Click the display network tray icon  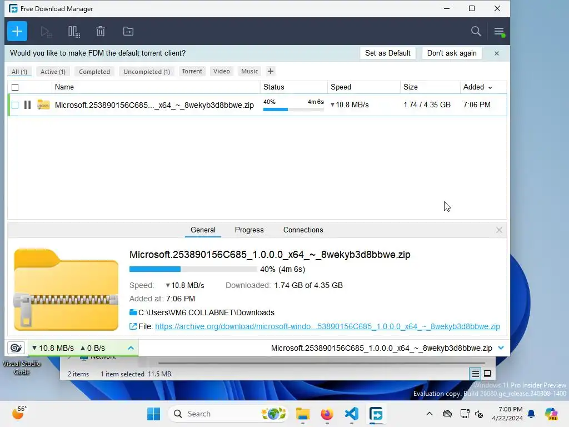click(x=465, y=414)
